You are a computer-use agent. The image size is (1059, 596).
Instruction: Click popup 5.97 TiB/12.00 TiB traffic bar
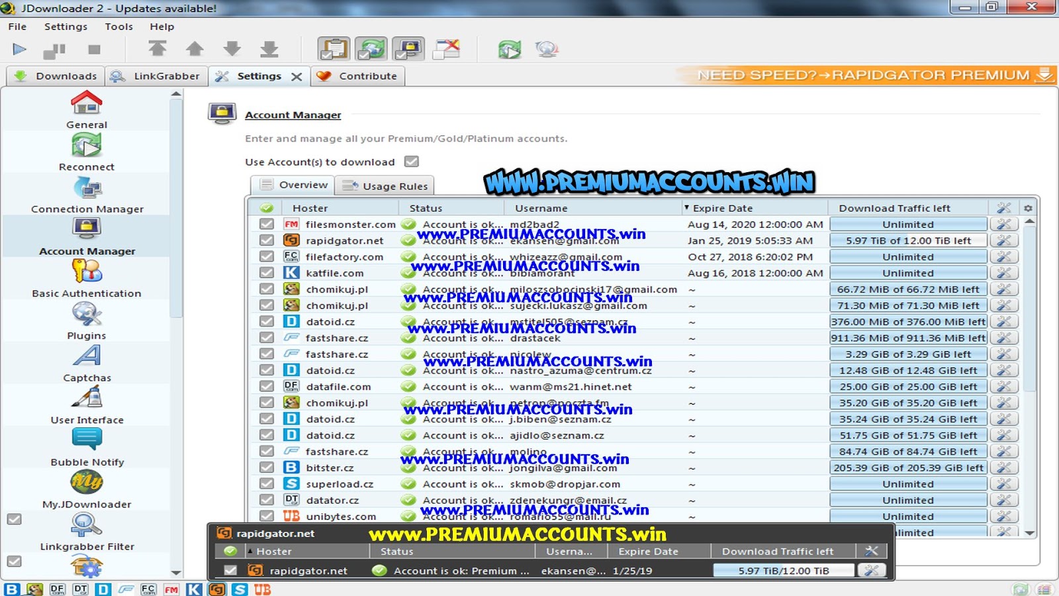click(x=784, y=570)
